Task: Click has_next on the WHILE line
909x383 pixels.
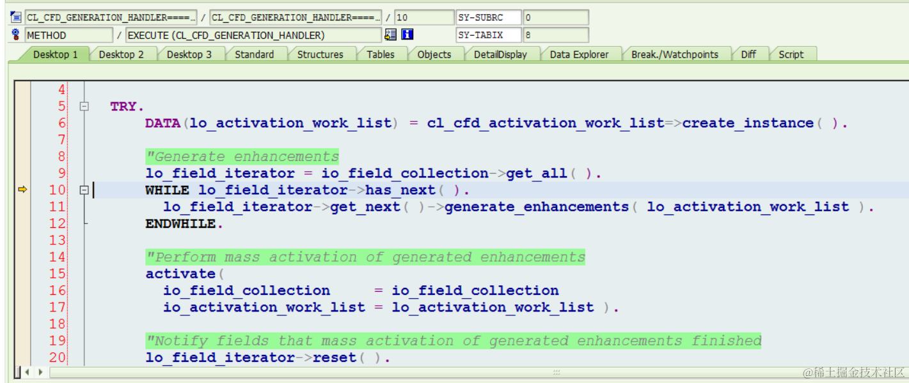Action: (x=400, y=190)
